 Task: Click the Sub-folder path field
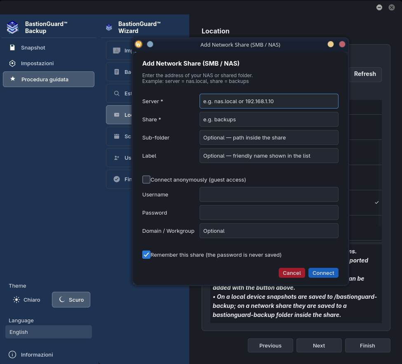pyautogui.click(x=269, y=137)
